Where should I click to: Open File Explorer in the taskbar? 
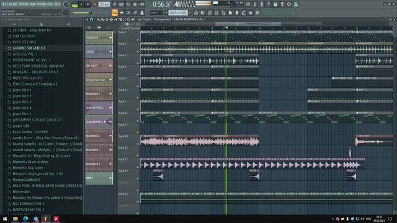coord(16,219)
